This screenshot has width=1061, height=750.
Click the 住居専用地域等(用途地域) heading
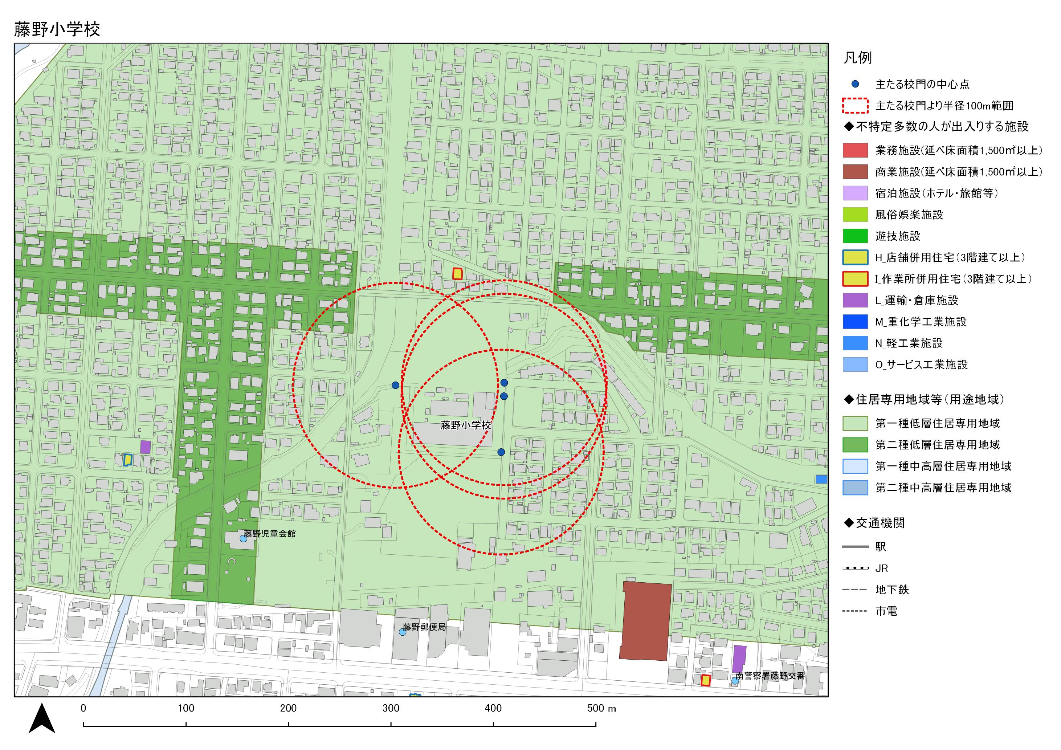[924, 400]
